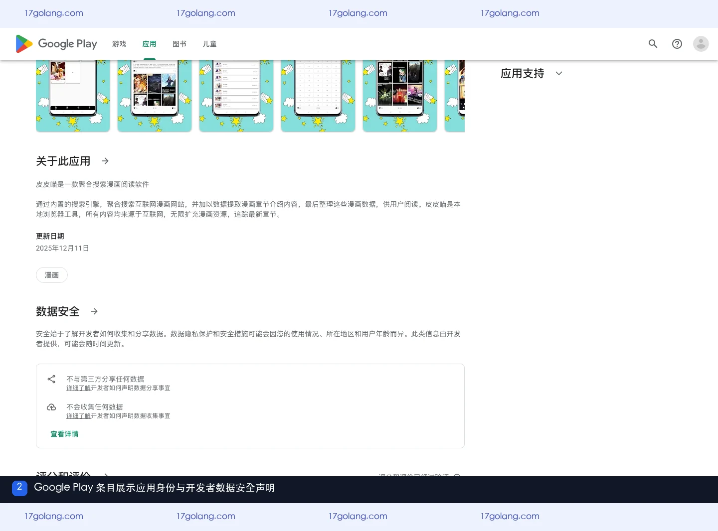This screenshot has width=718, height=531.
Task: Open the 儿童 tab
Action: pyautogui.click(x=209, y=44)
